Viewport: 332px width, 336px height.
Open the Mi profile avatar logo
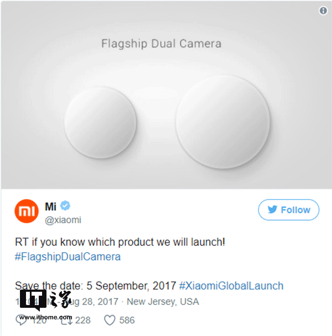point(27,211)
